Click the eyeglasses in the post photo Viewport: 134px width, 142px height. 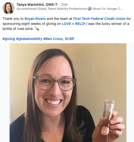(55, 83)
